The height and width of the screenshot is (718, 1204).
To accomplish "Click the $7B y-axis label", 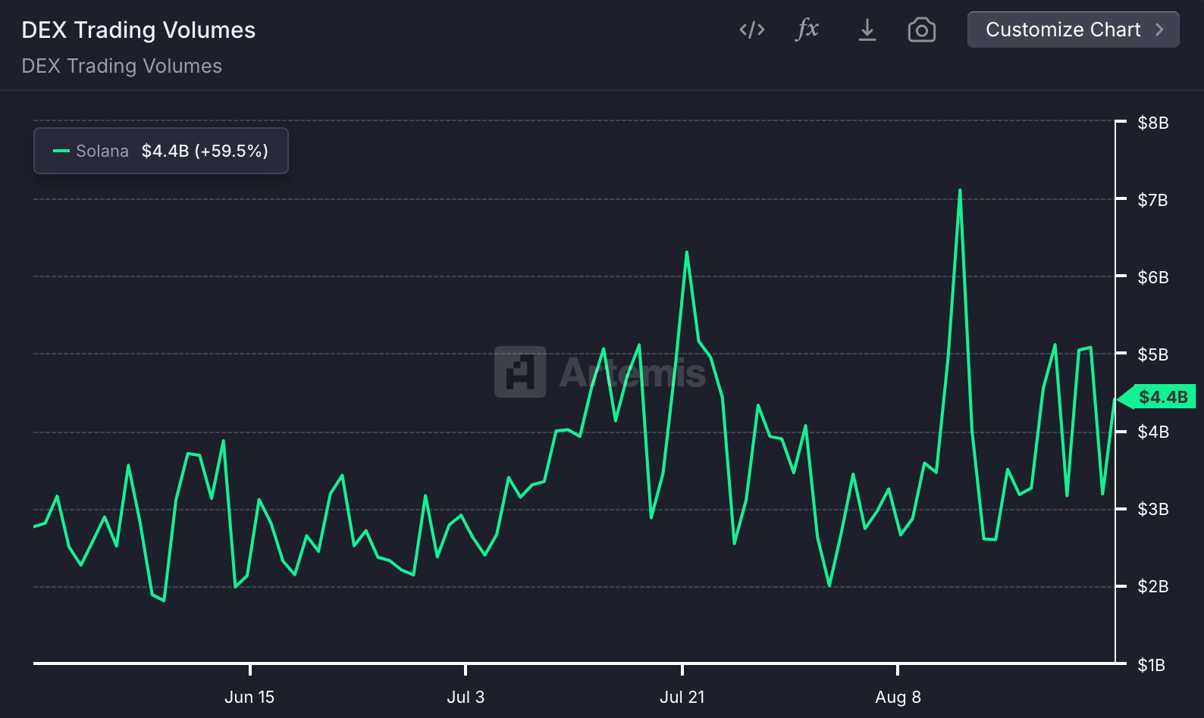I will pyautogui.click(x=1152, y=200).
